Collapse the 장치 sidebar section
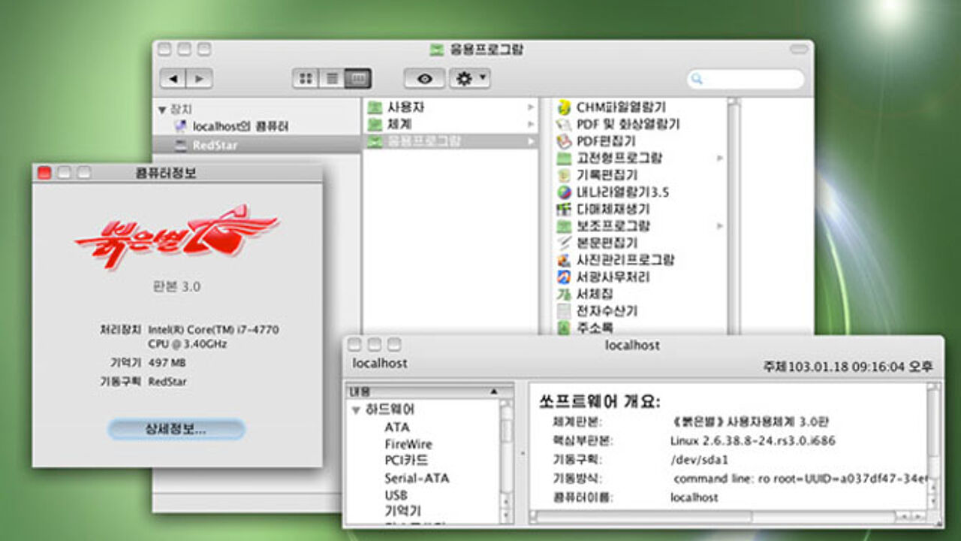 [161, 110]
